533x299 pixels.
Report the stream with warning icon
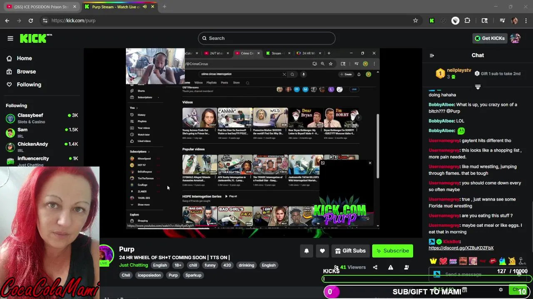tap(391, 267)
